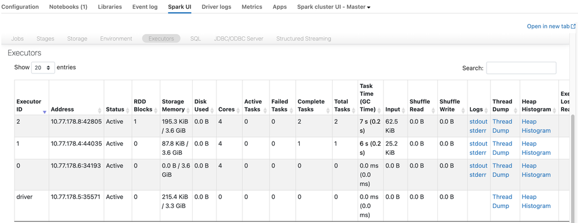Screen dimensions: 578x223
Task: Open the Storage sub-tab
Action: pyautogui.click(x=77, y=39)
